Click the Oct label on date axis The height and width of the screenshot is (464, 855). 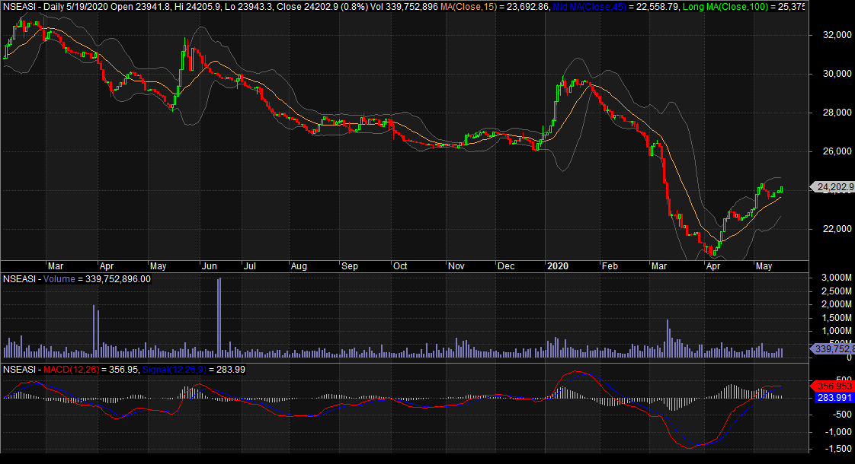pyautogui.click(x=400, y=266)
